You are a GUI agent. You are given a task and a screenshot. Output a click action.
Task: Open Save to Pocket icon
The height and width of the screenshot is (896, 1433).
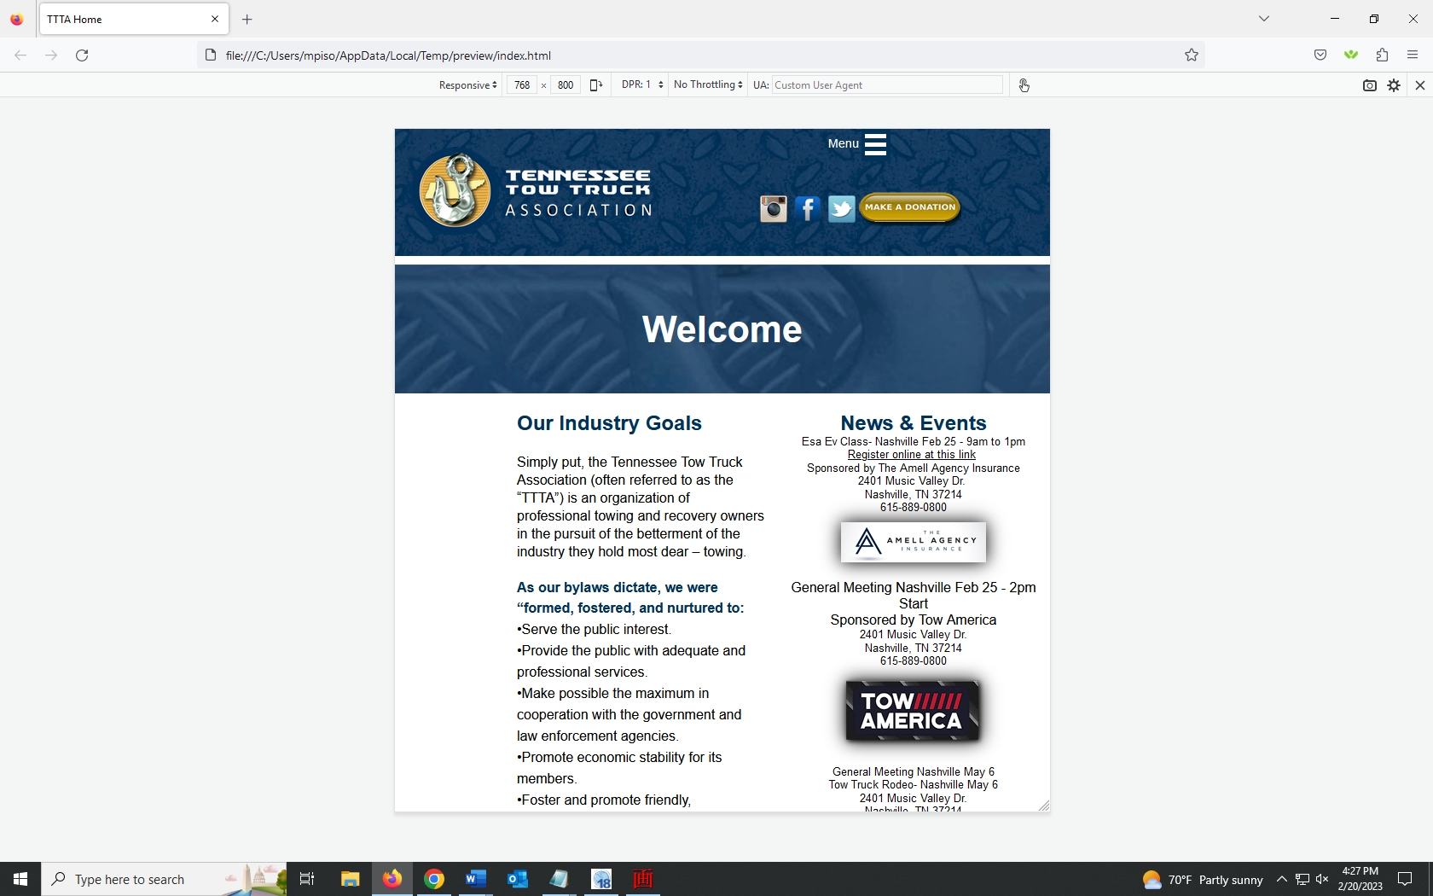click(1320, 55)
